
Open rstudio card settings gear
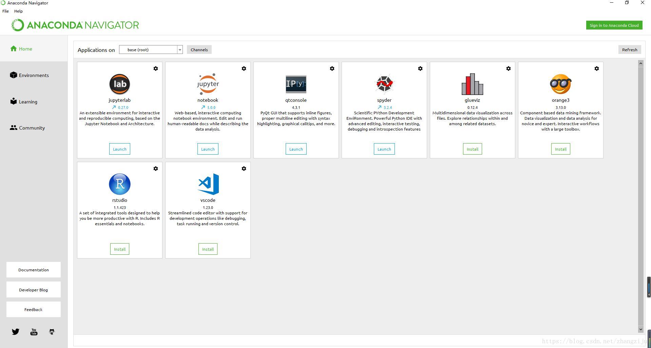[156, 169]
